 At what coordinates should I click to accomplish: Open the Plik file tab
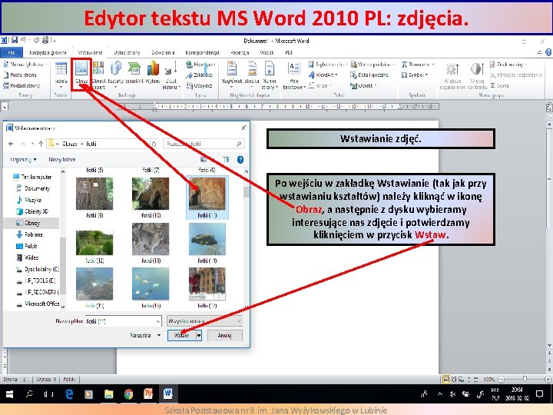pos(12,52)
